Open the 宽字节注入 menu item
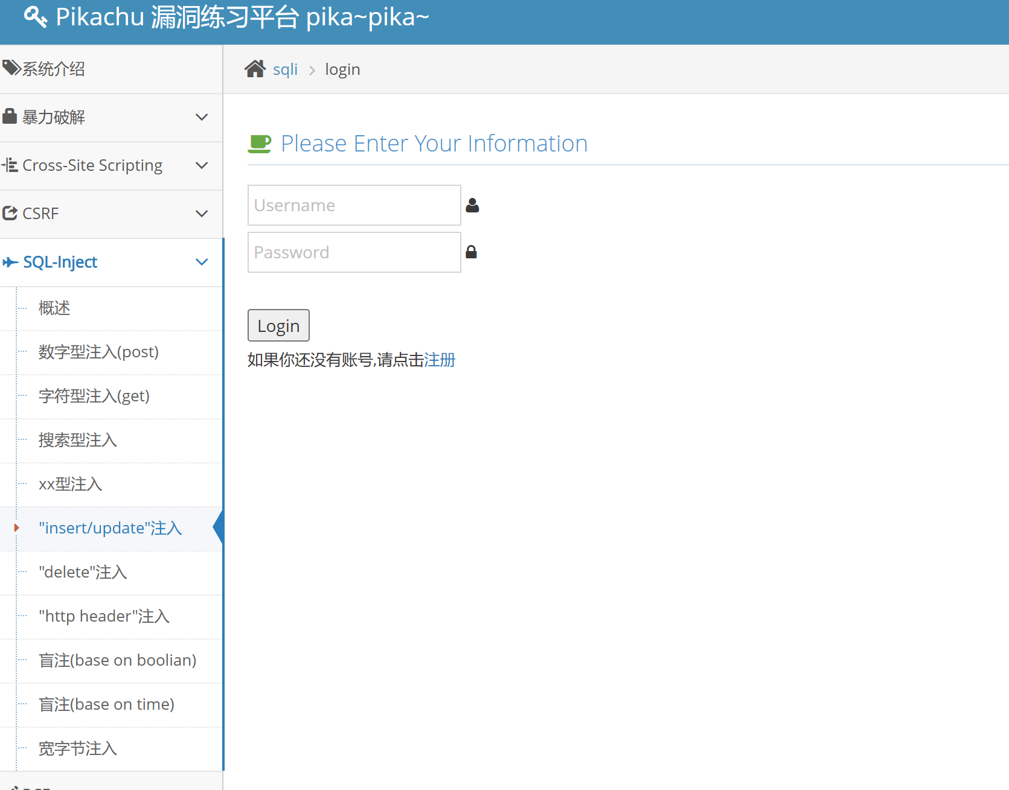The width and height of the screenshot is (1009, 790). [x=77, y=748]
